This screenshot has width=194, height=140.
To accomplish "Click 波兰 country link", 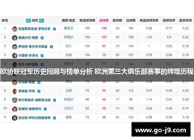I will tap(69, 46).
